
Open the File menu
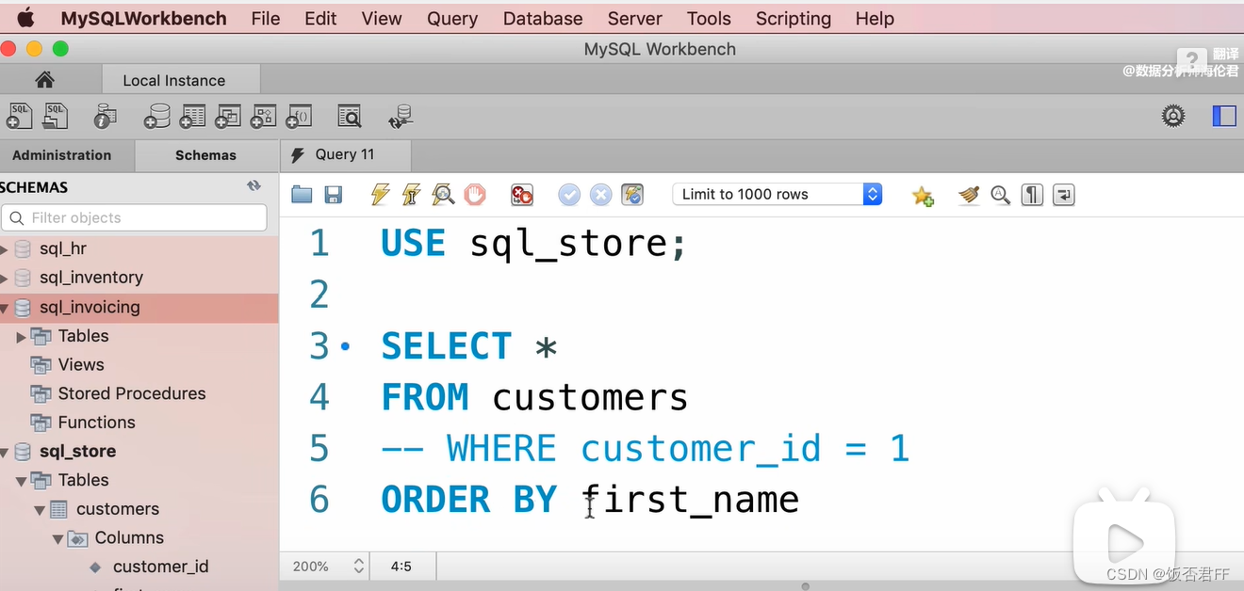pos(266,19)
